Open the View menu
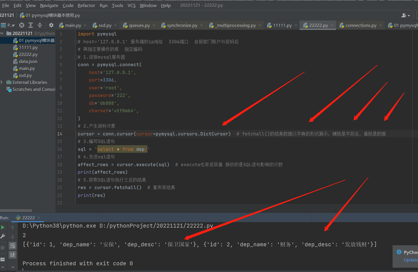 tap(31, 5)
